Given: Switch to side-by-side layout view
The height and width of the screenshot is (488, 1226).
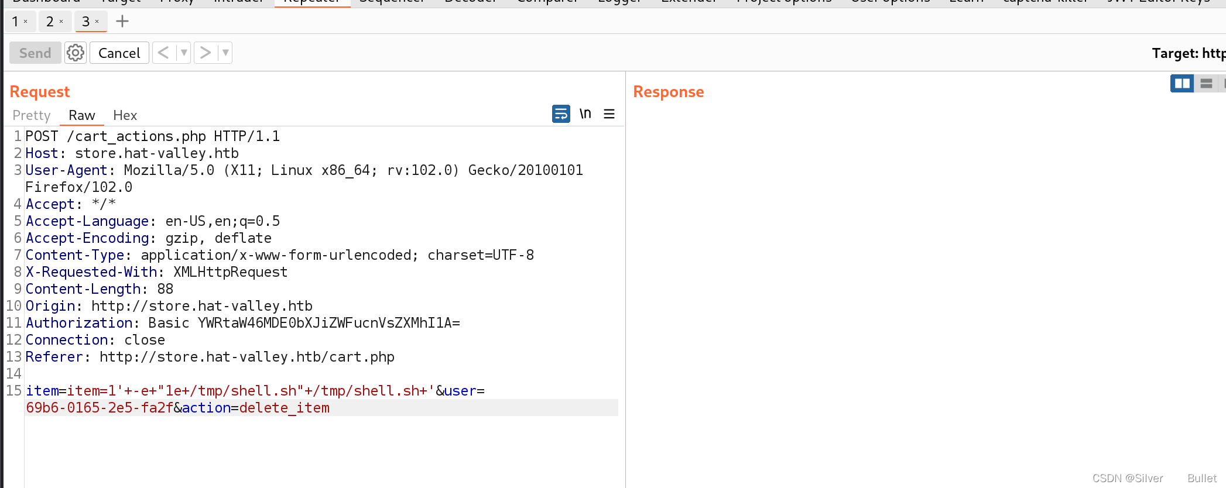Looking at the screenshot, I should tap(1182, 84).
